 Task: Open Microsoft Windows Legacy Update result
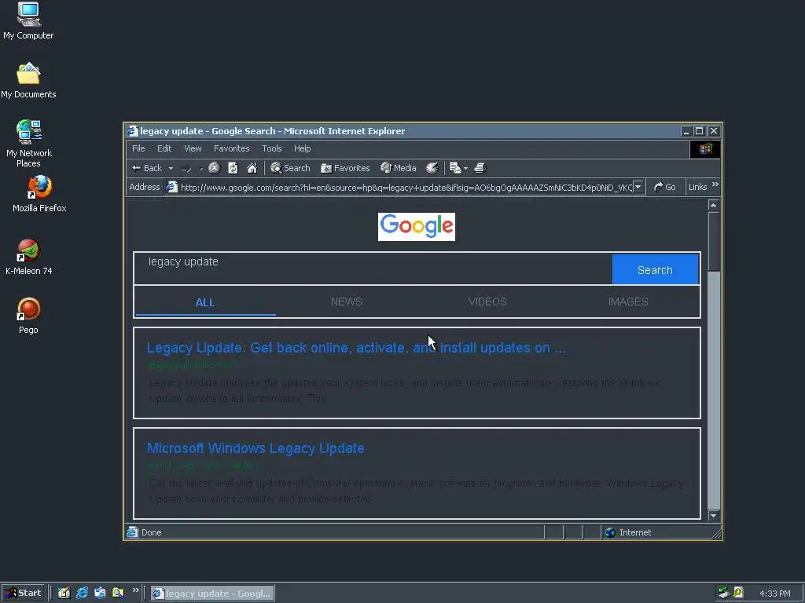(255, 448)
